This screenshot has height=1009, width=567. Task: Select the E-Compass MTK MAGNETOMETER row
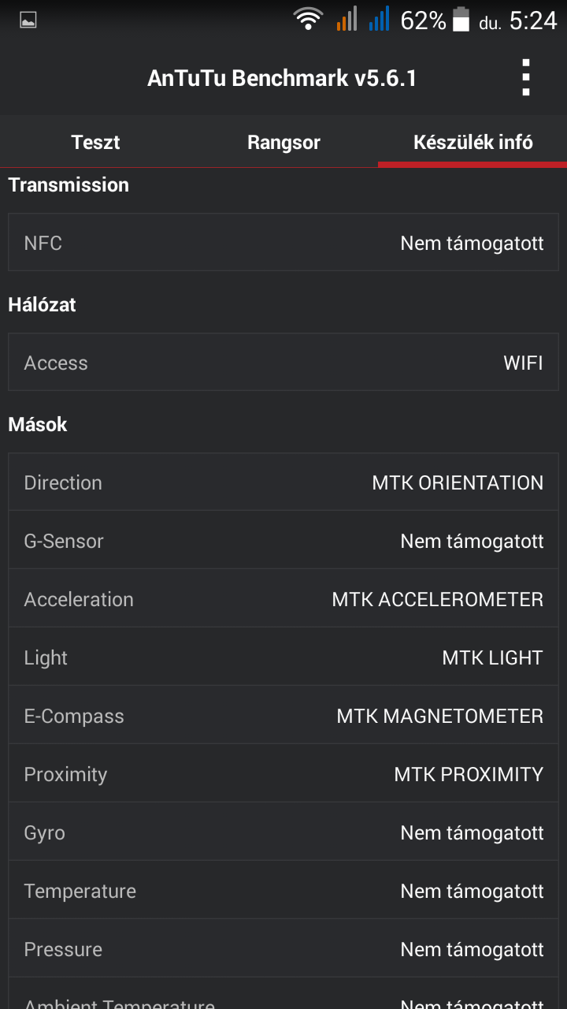coord(283,716)
